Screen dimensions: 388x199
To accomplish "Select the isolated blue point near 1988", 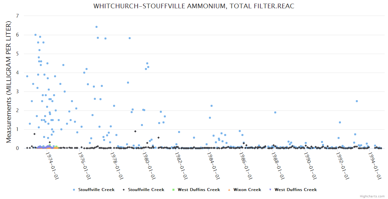I will click(275, 112).
